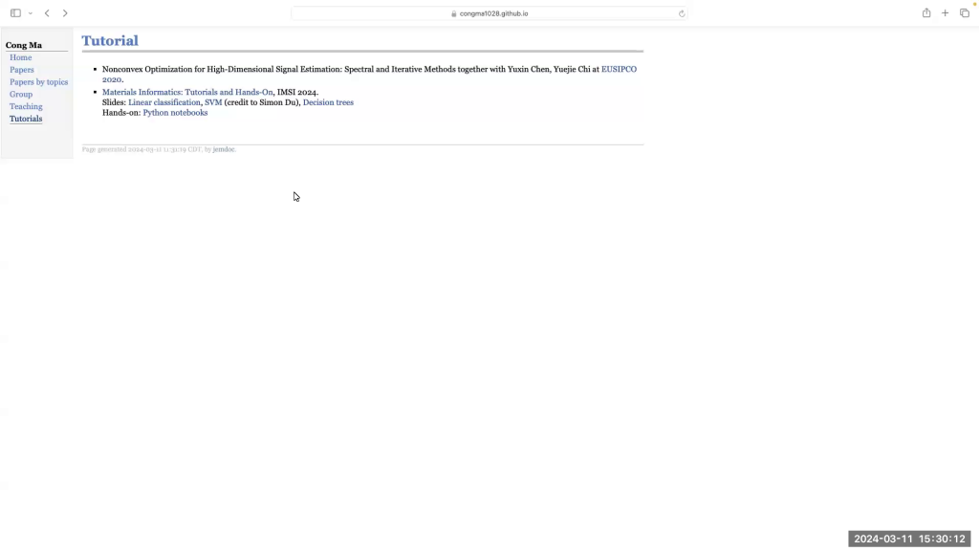Screen dimensions: 979x551
Task: Go back with the back arrow
Action: point(47,13)
